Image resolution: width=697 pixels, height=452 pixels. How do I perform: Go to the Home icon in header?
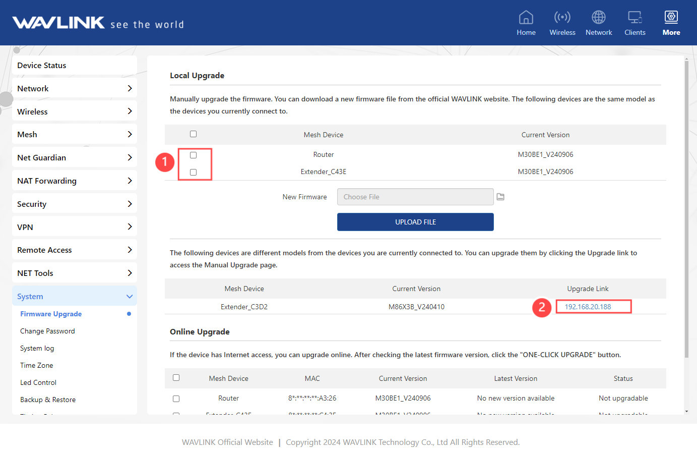(526, 18)
